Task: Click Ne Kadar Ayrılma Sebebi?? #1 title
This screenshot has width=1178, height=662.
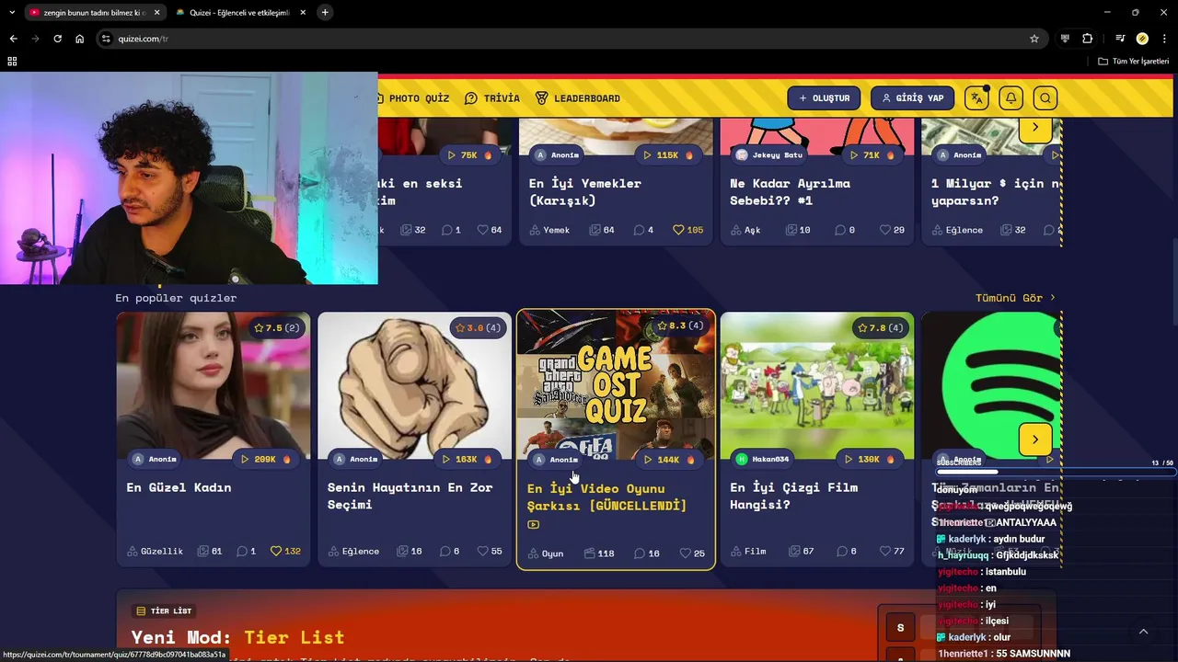Action: click(790, 191)
